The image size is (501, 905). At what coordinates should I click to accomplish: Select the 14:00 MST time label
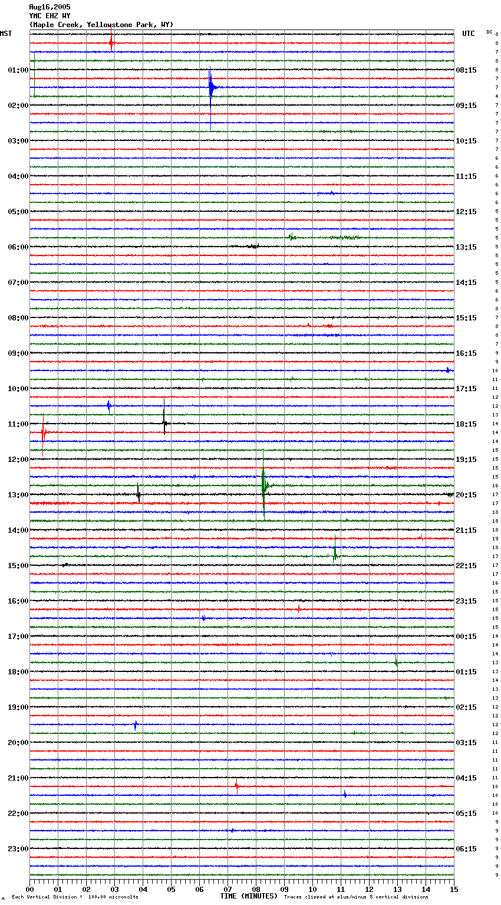(x=18, y=530)
